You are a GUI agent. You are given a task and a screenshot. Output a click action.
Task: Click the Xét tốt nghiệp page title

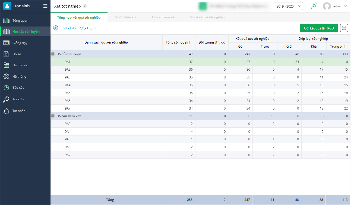coord(67,6)
